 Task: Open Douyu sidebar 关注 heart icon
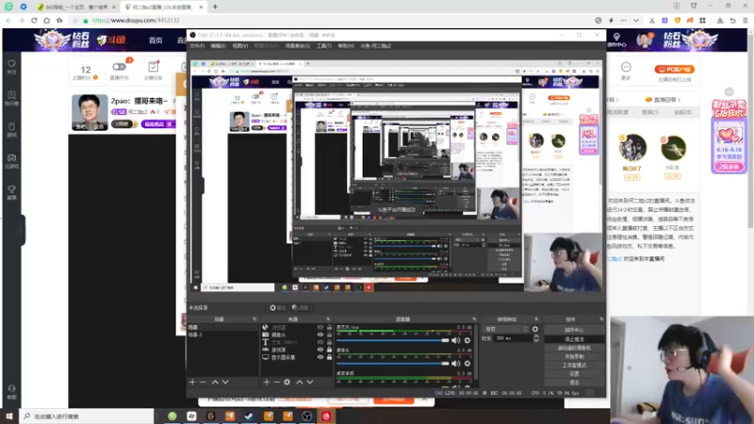point(11,64)
